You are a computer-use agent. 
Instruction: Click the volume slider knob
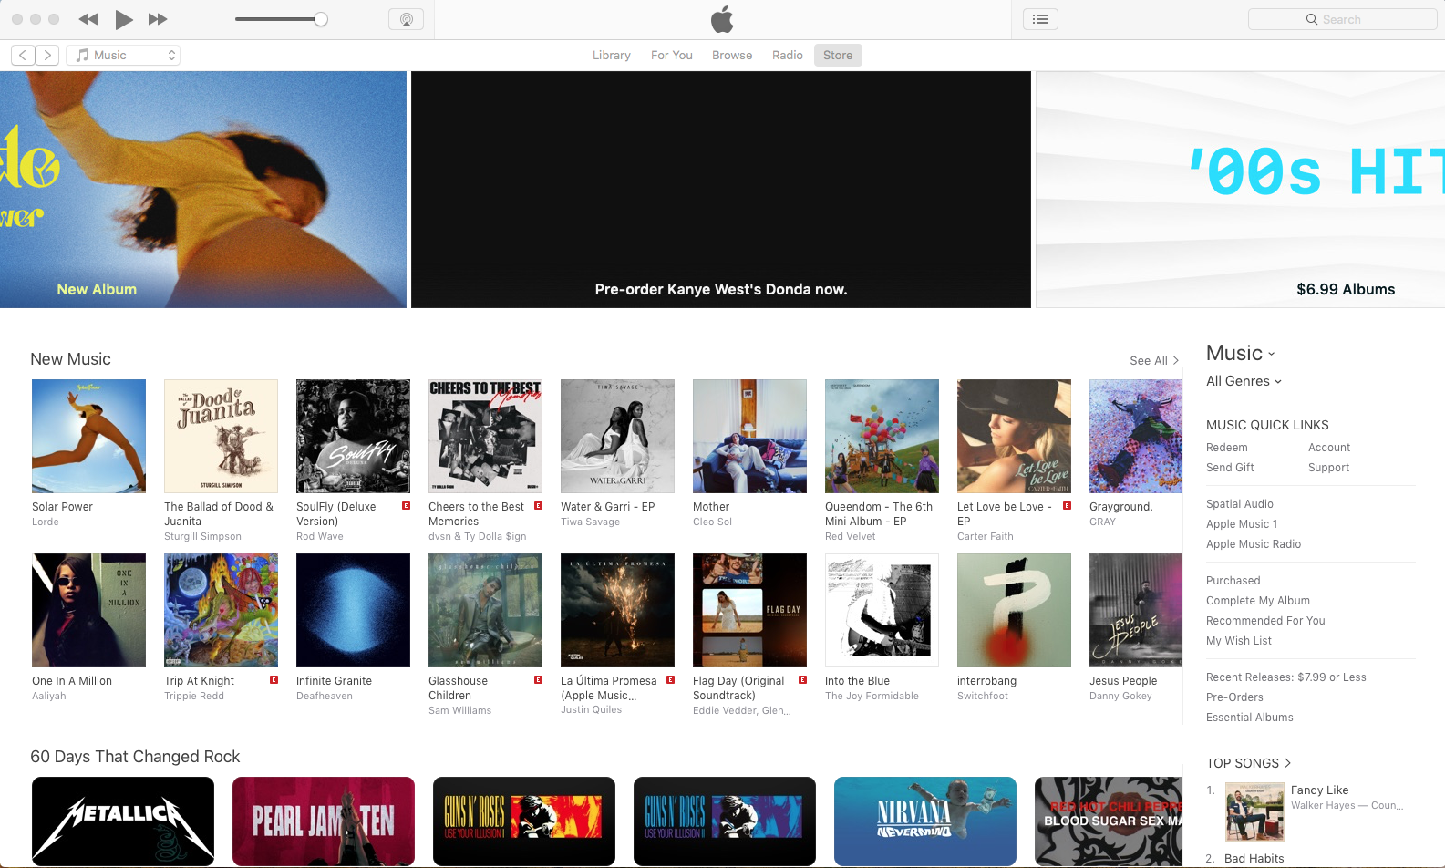click(x=321, y=19)
